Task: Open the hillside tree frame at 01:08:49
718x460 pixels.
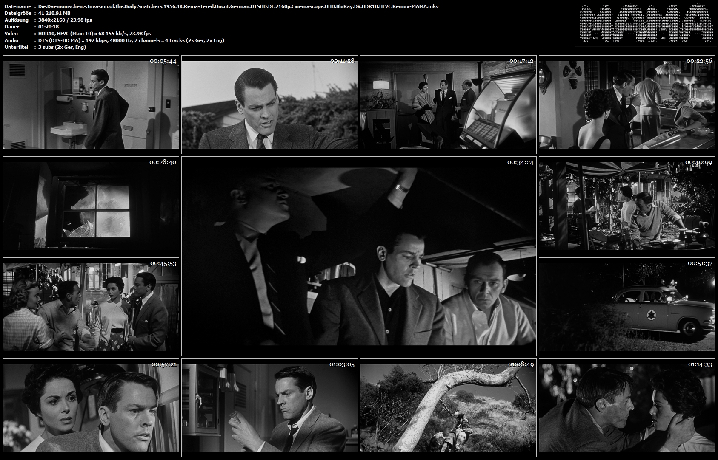Action: click(x=448, y=408)
